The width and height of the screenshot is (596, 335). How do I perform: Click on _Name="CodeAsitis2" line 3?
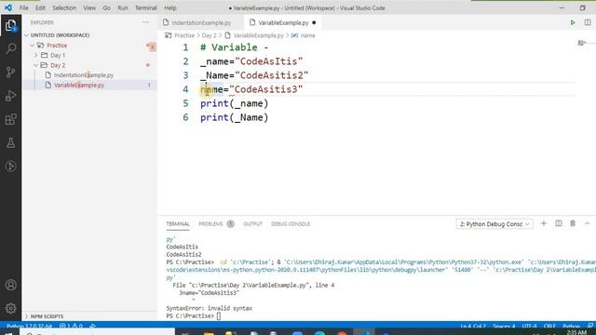pos(254,75)
